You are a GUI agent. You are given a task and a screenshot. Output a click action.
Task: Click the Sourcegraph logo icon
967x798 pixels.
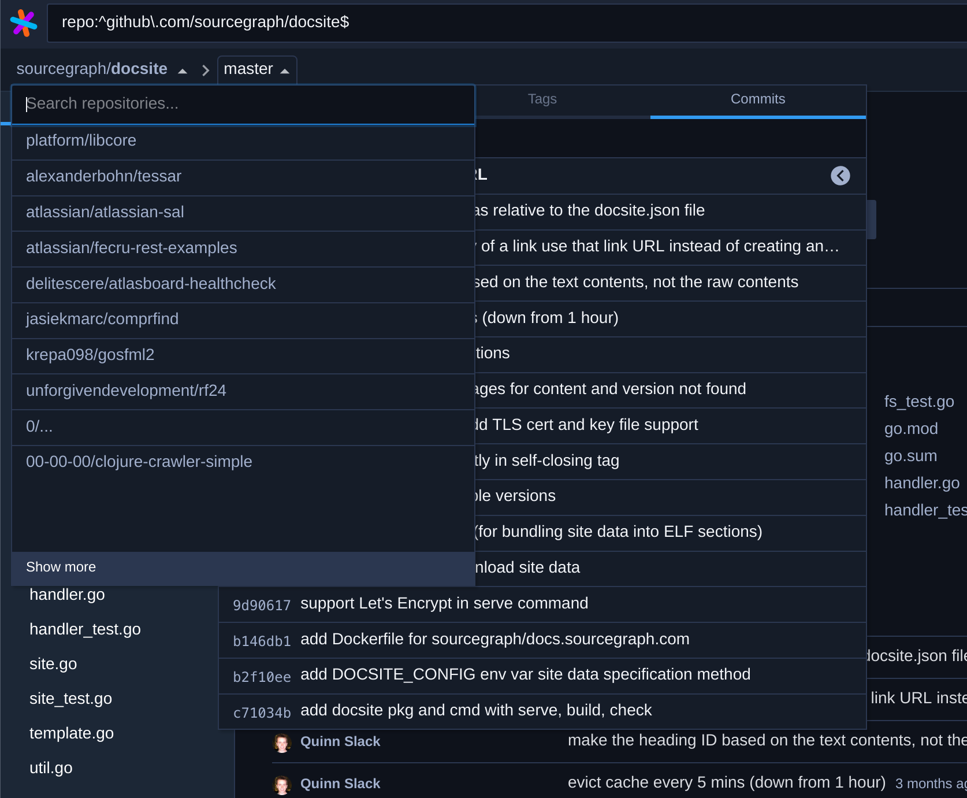[24, 23]
